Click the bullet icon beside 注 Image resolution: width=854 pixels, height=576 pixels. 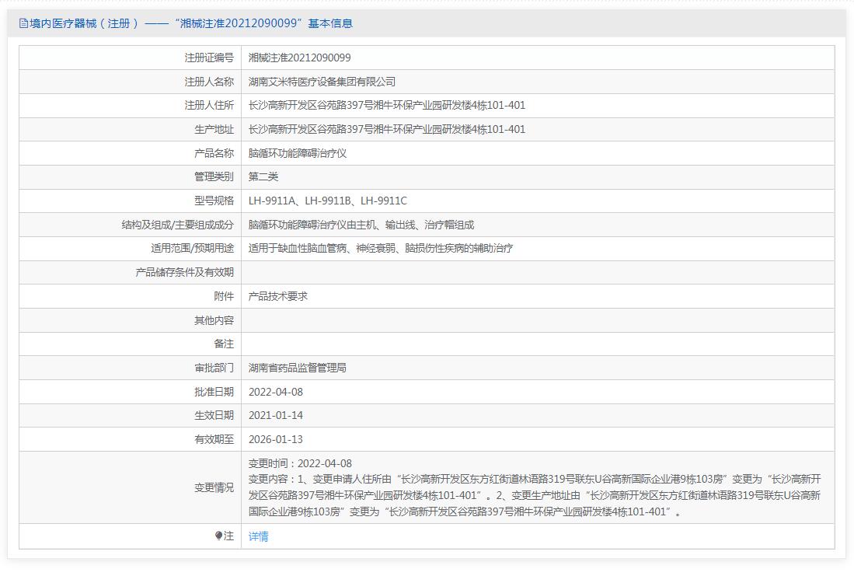click(219, 536)
